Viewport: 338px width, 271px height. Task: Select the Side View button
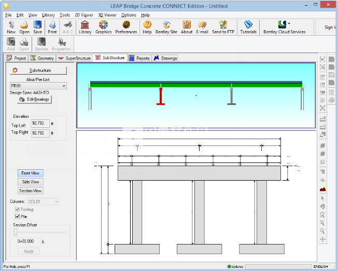31,182
